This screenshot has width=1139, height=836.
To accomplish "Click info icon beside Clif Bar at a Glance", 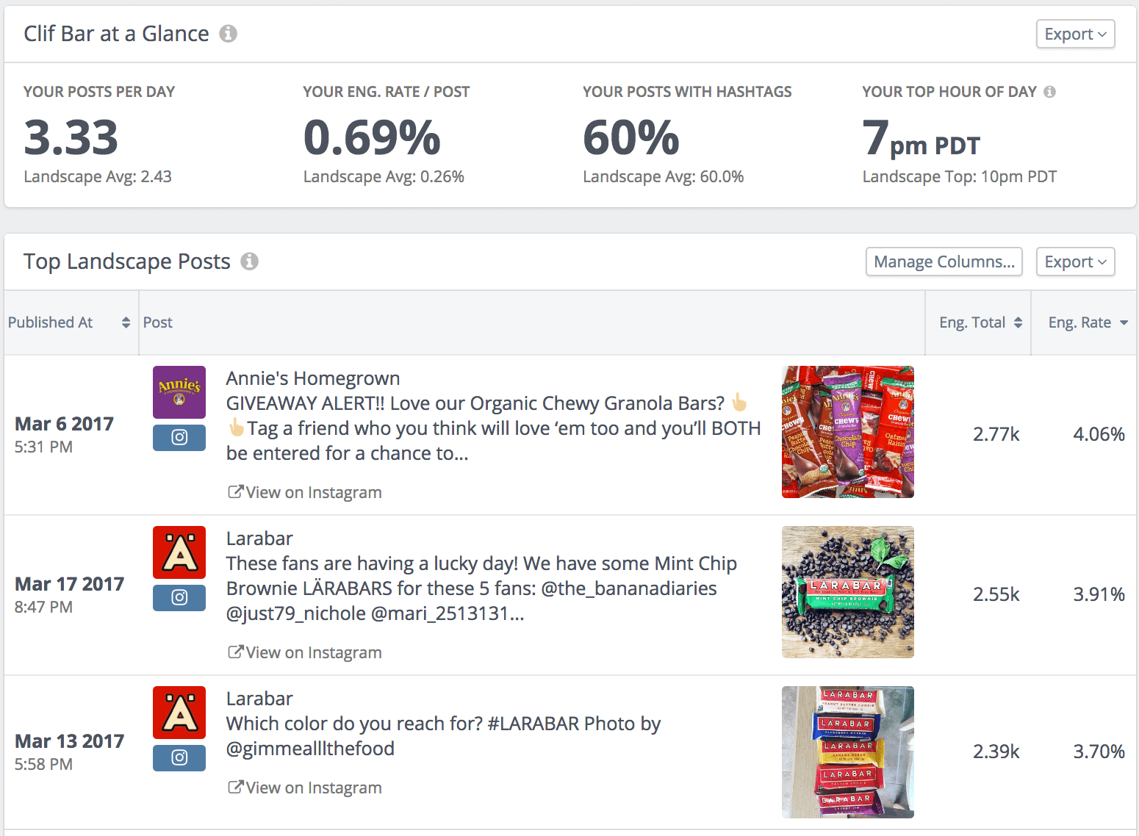I will (229, 34).
